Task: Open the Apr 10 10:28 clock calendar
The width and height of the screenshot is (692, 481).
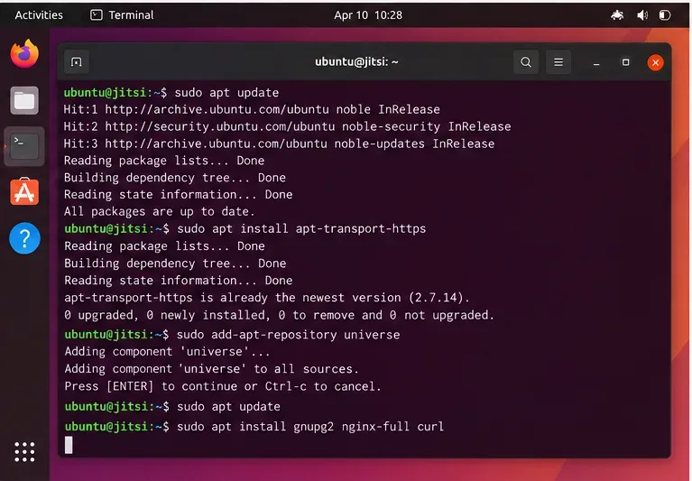Action: point(368,15)
